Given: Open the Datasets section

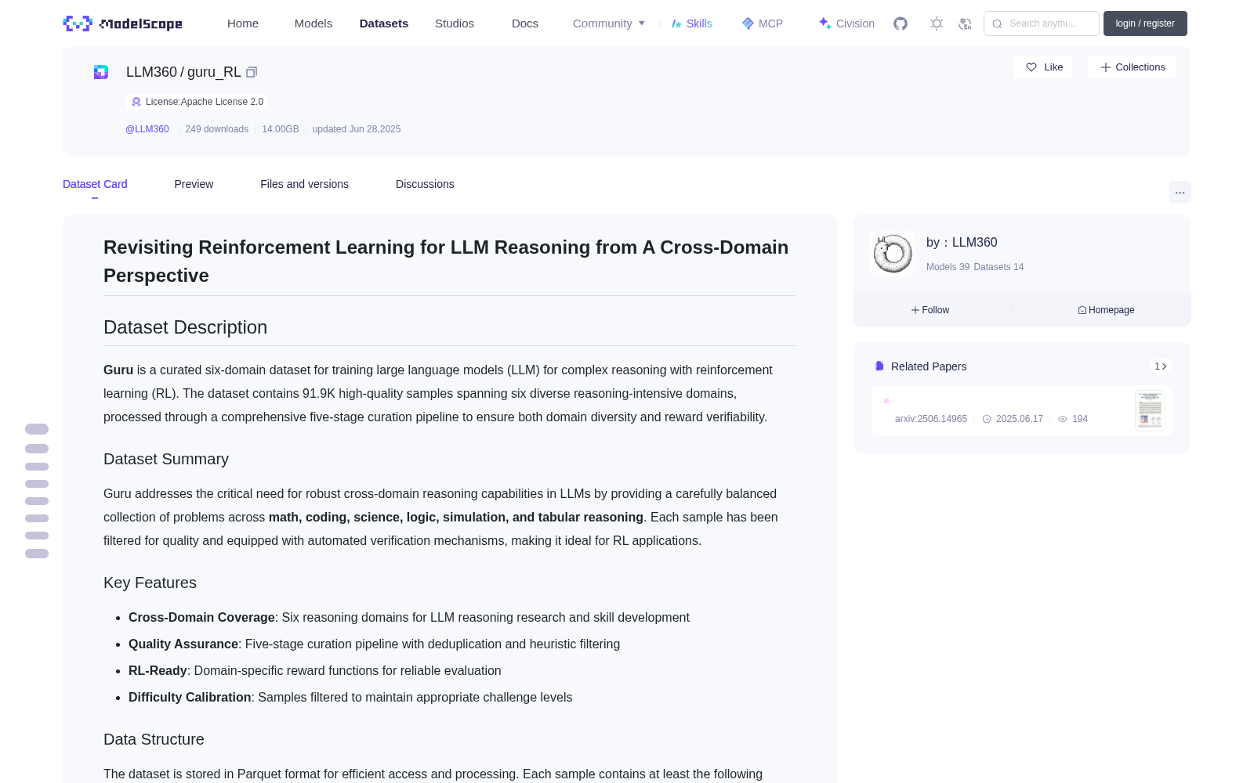Looking at the screenshot, I should [384, 23].
